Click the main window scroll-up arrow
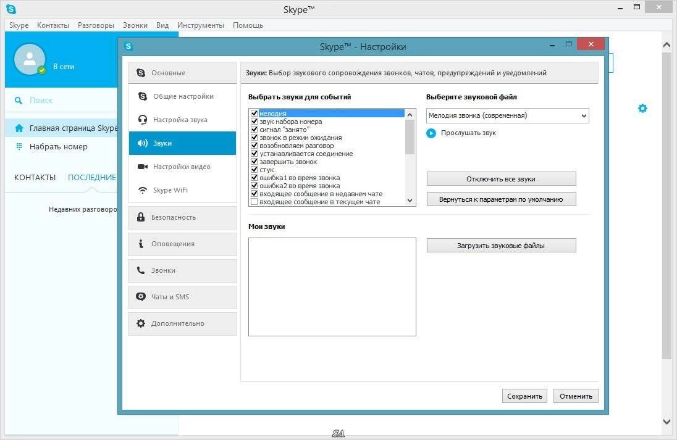677x440 pixels. pyautogui.click(x=666, y=44)
